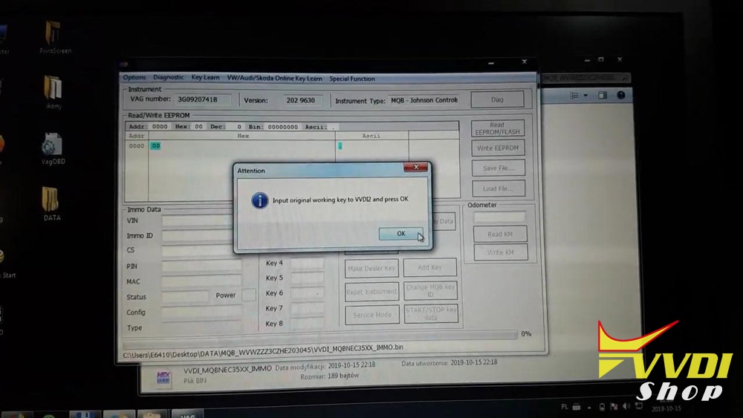Image resolution: width=743 pixels, height=418 pixels.
Task: Click the loaded file path in status bar
Action: coord(263,350)
